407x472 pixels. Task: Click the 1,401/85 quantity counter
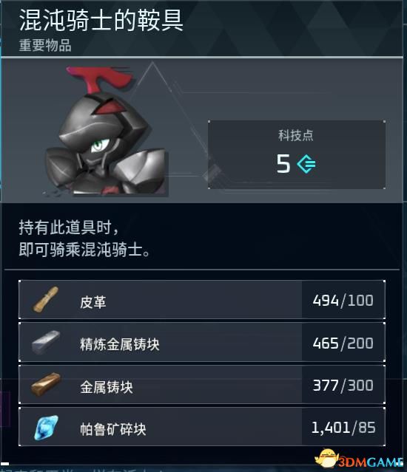(x=343, y=428)
